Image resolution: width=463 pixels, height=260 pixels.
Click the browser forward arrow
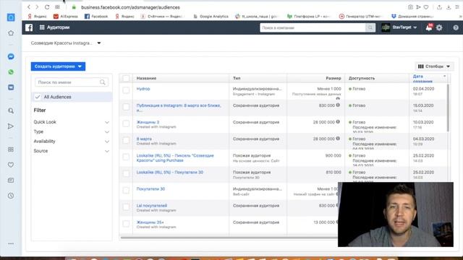point(37,7)
